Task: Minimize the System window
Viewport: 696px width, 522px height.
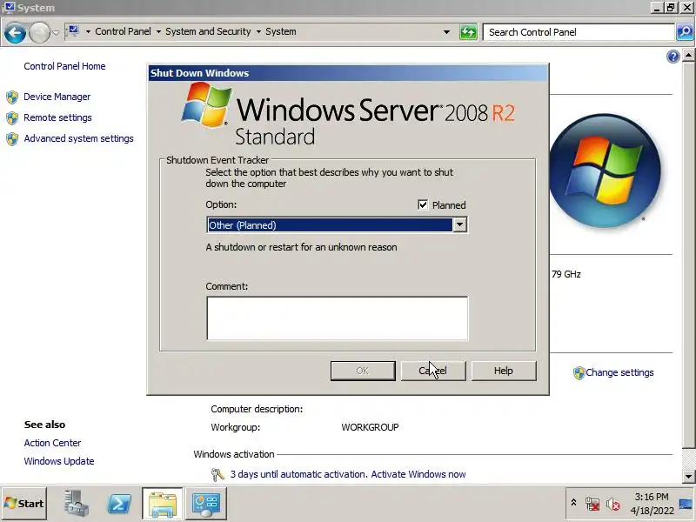Action: click(x=657, y=8)
